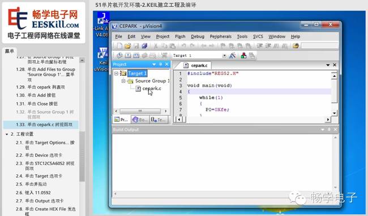
Task: Open the View menu
Action: click(146, 37)
